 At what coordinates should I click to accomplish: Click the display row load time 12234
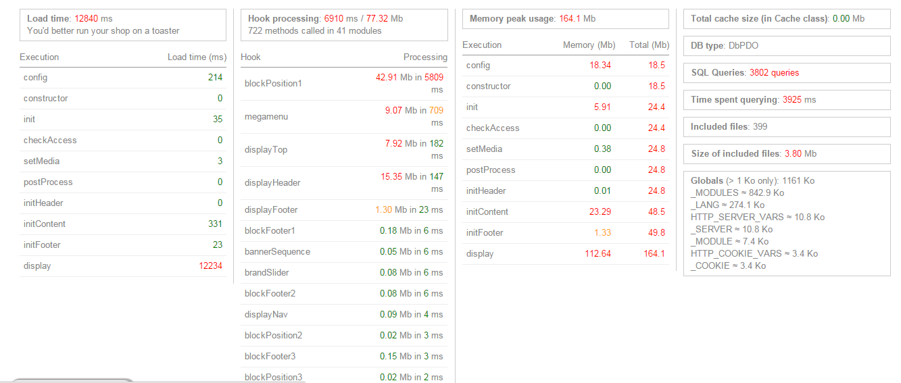[210, 265]
